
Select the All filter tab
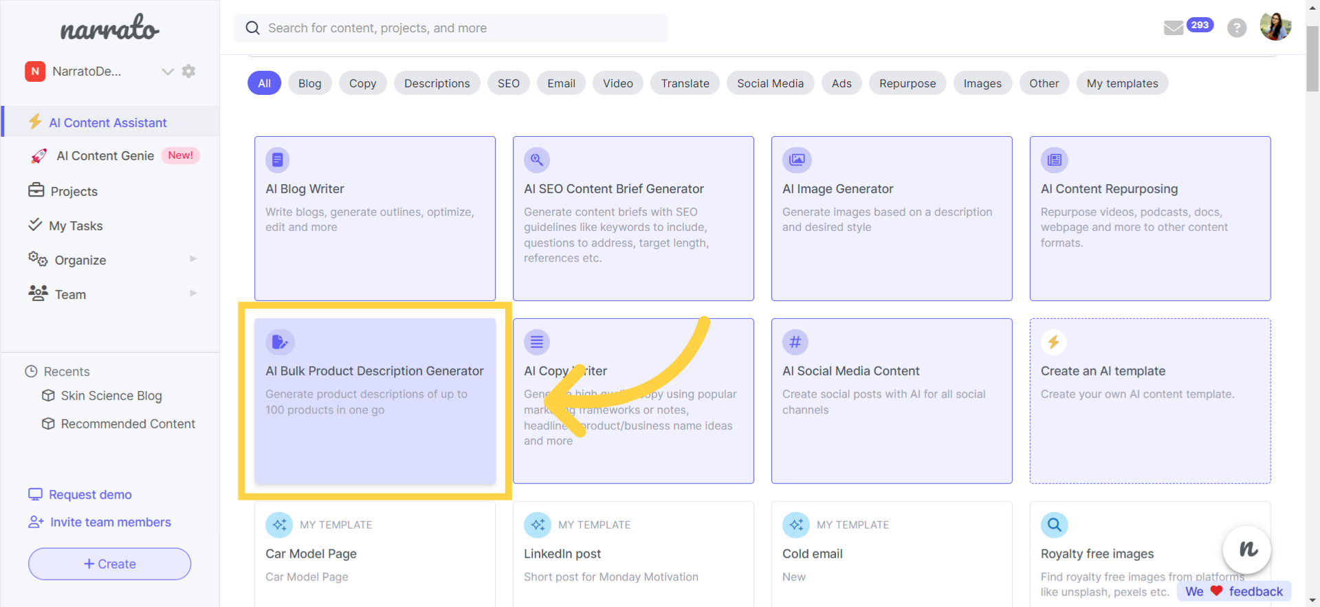point(264,83)
